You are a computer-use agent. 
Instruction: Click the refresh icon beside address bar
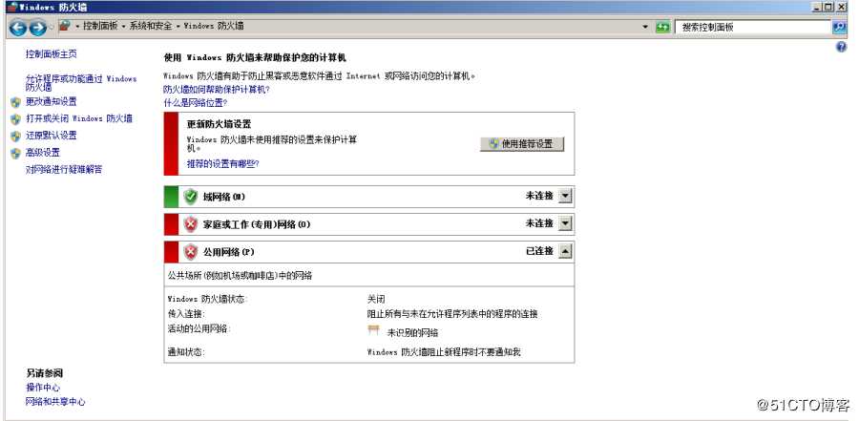pos(663,27)
